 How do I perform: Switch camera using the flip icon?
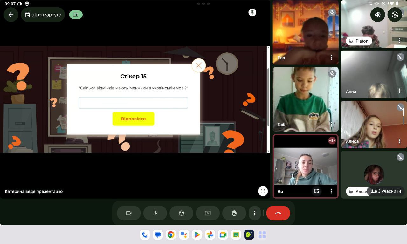(395, 15)
